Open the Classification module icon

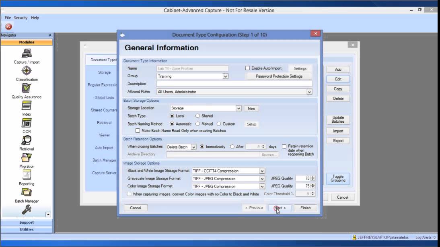(27, 71)
